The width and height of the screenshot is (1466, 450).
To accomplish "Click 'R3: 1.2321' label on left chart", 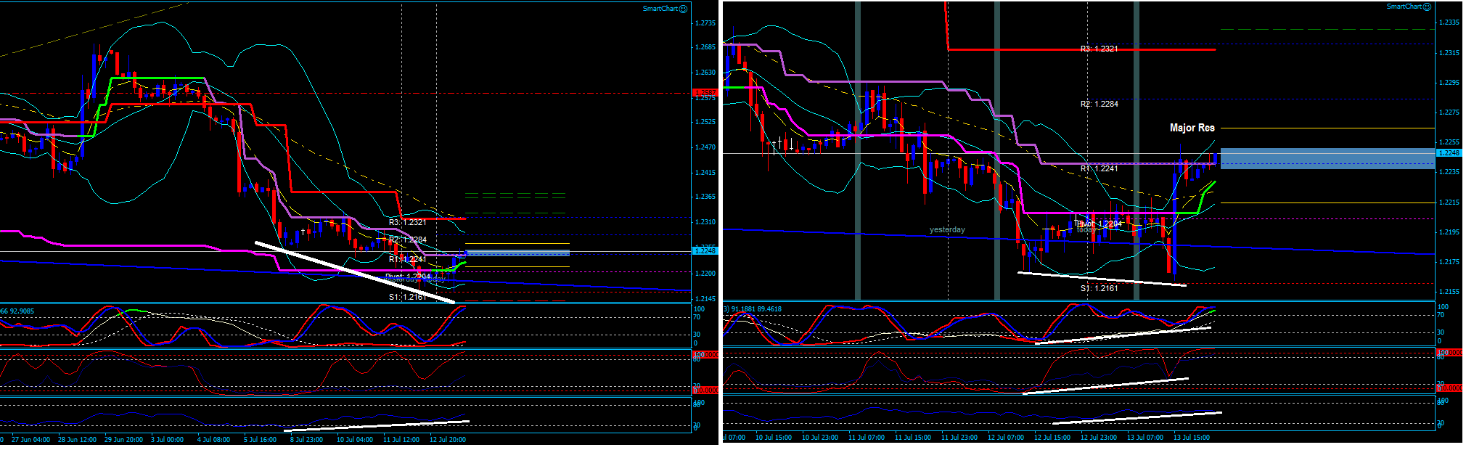I will pyautogui.click(x=407, y=222).
